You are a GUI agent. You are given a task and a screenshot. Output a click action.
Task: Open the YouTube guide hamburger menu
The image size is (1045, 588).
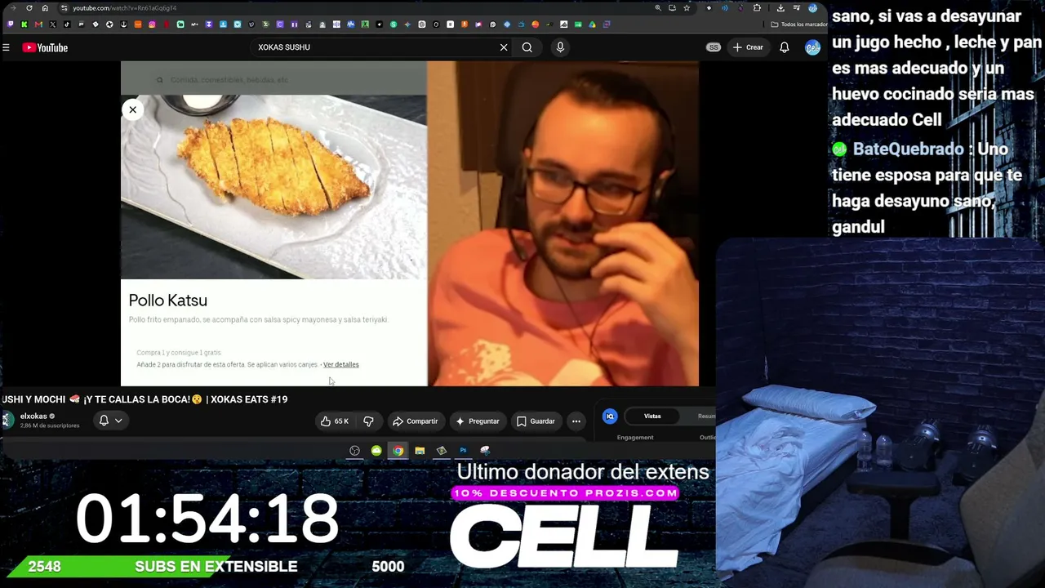pyautogui.click(x=6, y=48)
